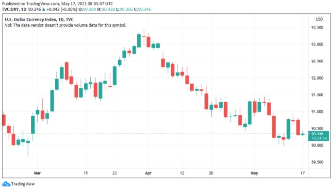Select the Mar date axis marker
Screen dimensions: 333x189
pyautogui.click(x=37, y=173)
